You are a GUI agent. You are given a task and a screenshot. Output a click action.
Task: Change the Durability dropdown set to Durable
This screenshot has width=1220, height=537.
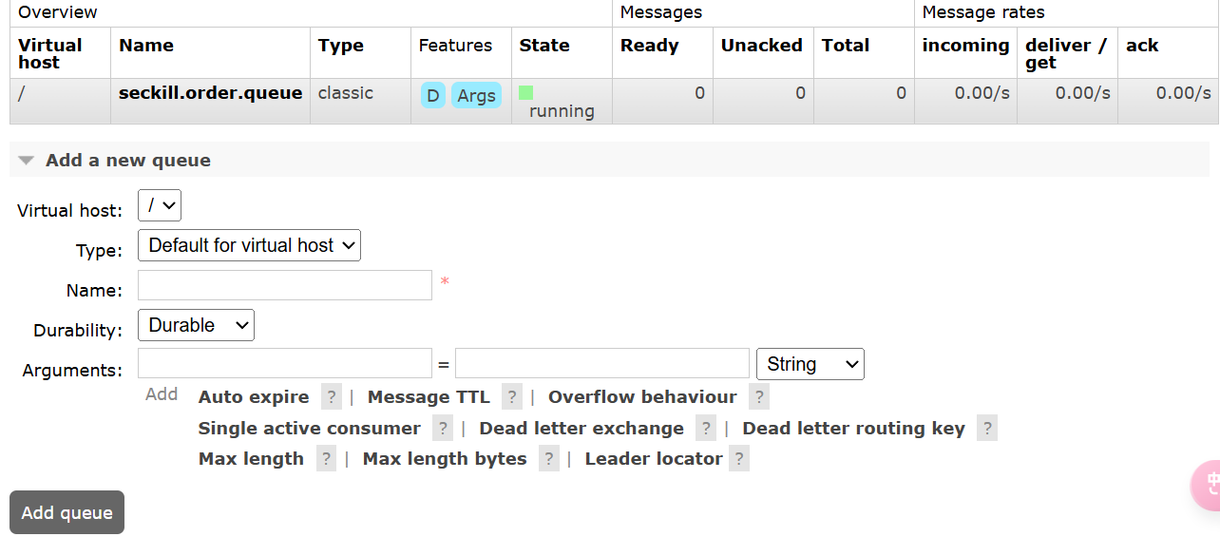click(x=196, y=325)
